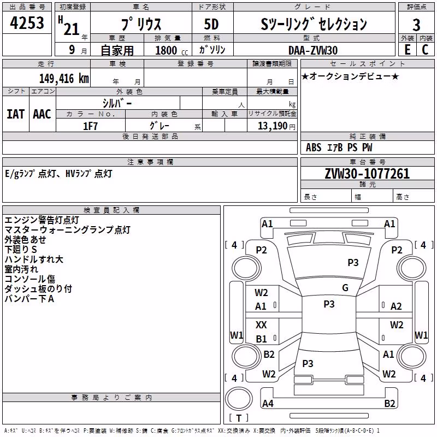Select inspector note コンソール傷
This screenshot has height=437, width=437.
[x=30, y=279]
